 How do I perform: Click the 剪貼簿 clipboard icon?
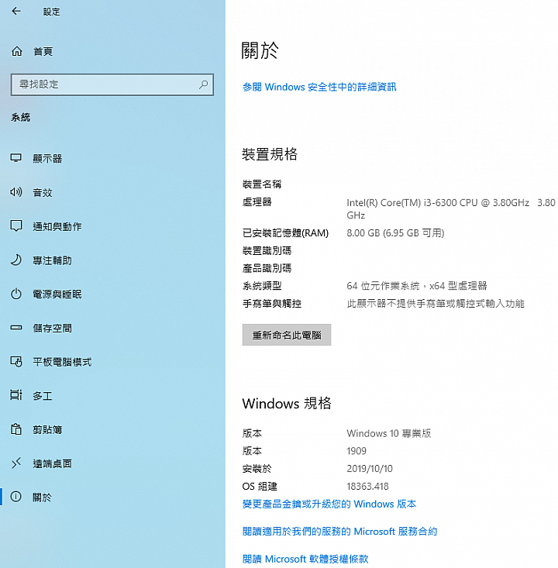click(16, 429)
